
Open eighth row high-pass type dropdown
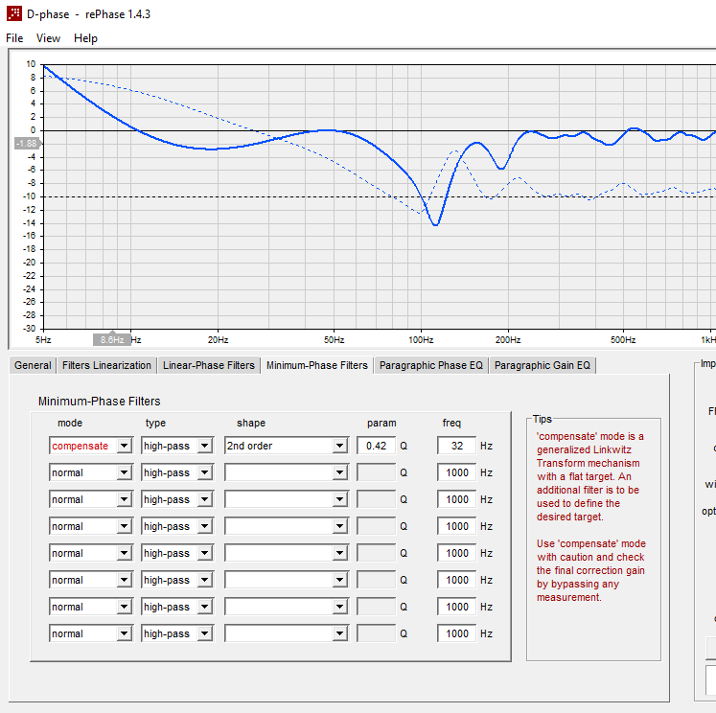click(177, 633)
